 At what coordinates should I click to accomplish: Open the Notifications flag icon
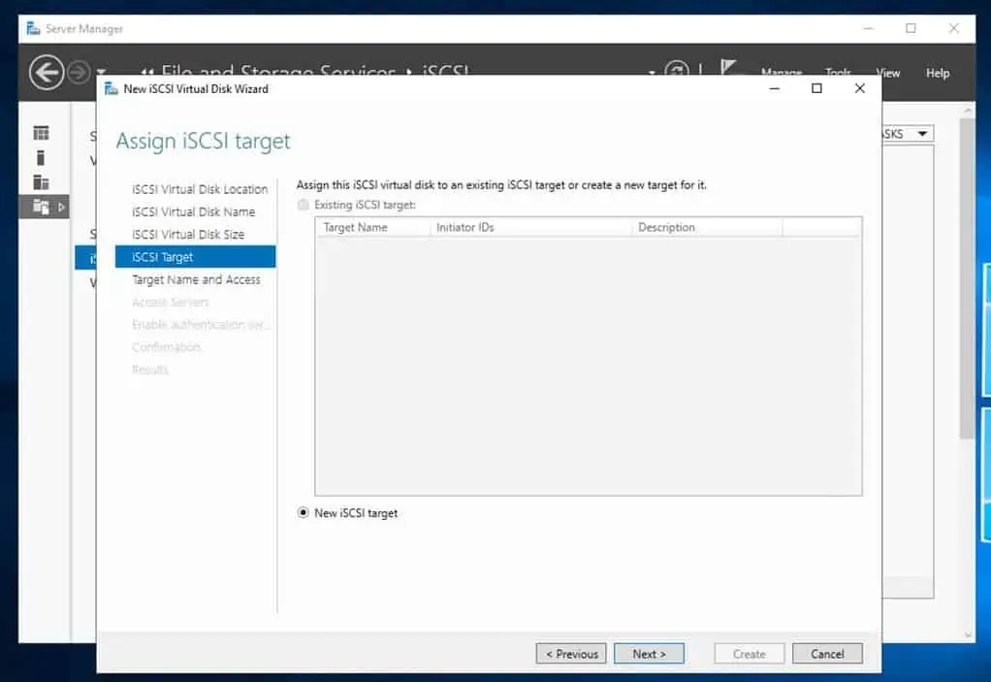728,67
